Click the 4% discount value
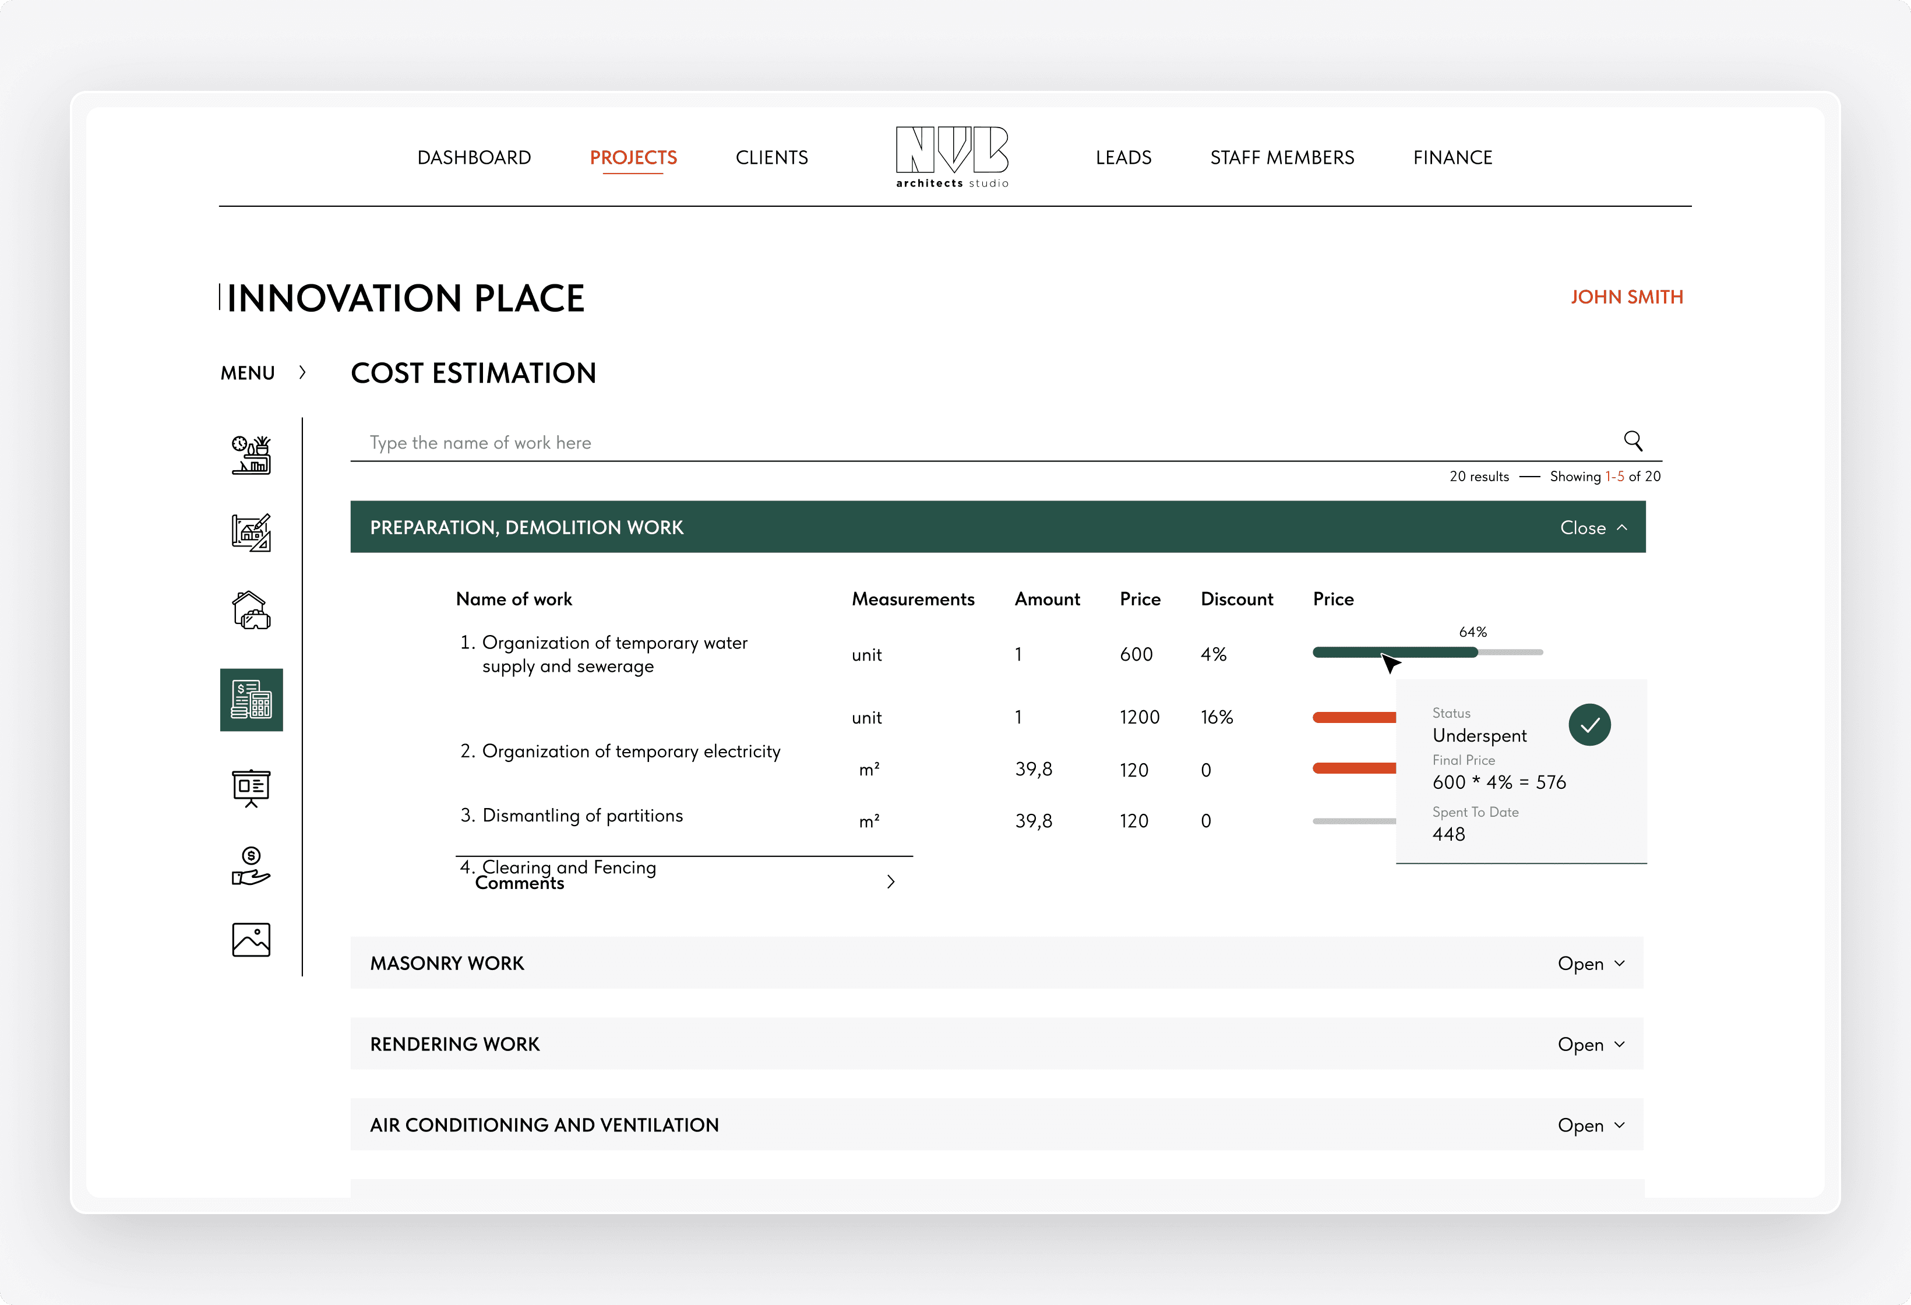 [1214, 654]
